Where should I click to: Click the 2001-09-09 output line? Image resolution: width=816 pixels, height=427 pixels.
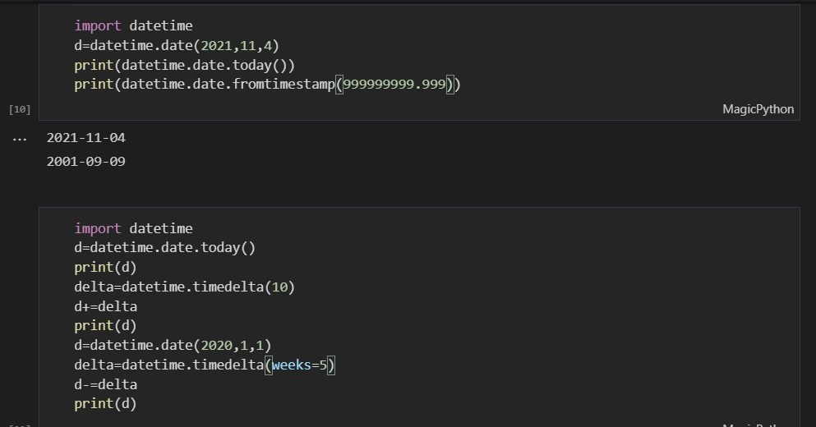click(85, 162)
